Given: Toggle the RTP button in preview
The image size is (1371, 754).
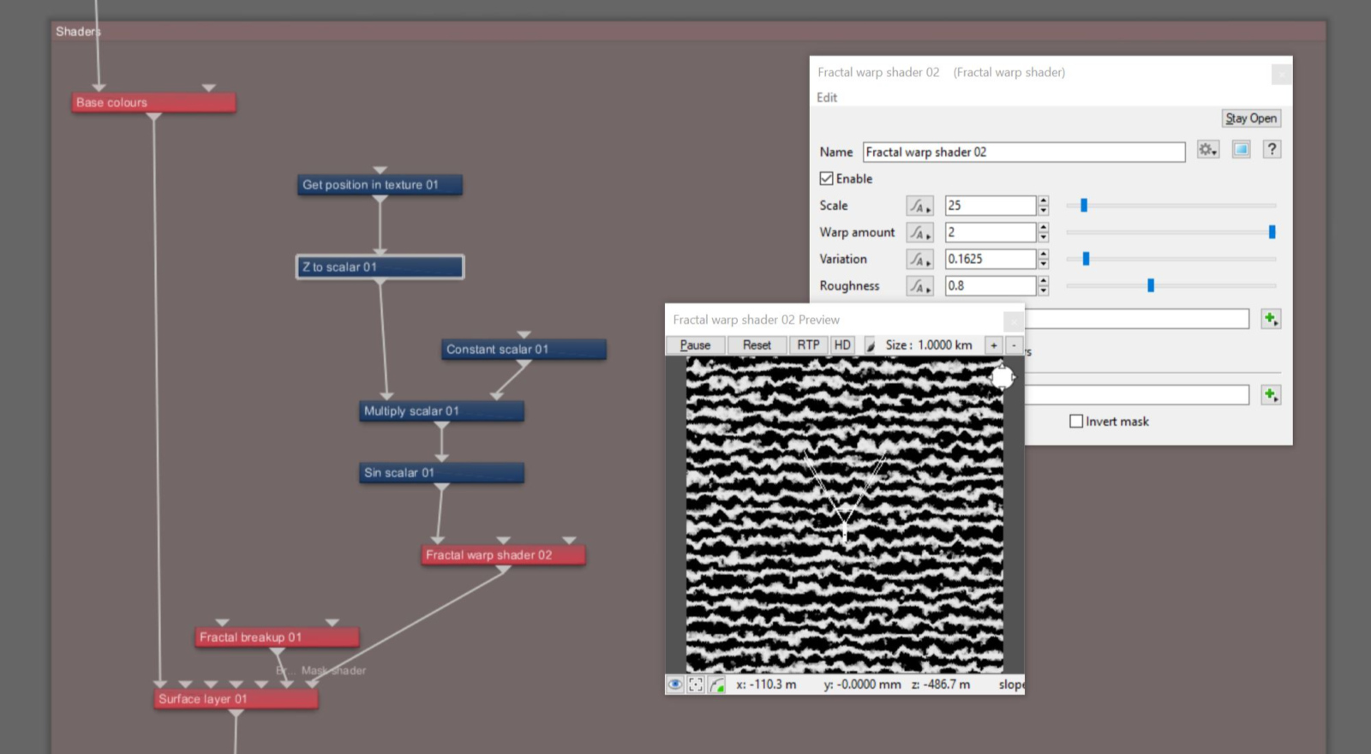Looking at the screenshot, I should pos(808,345).
